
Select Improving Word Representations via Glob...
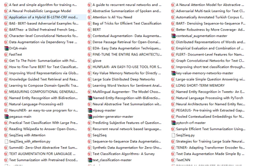[x=44, y=73]
